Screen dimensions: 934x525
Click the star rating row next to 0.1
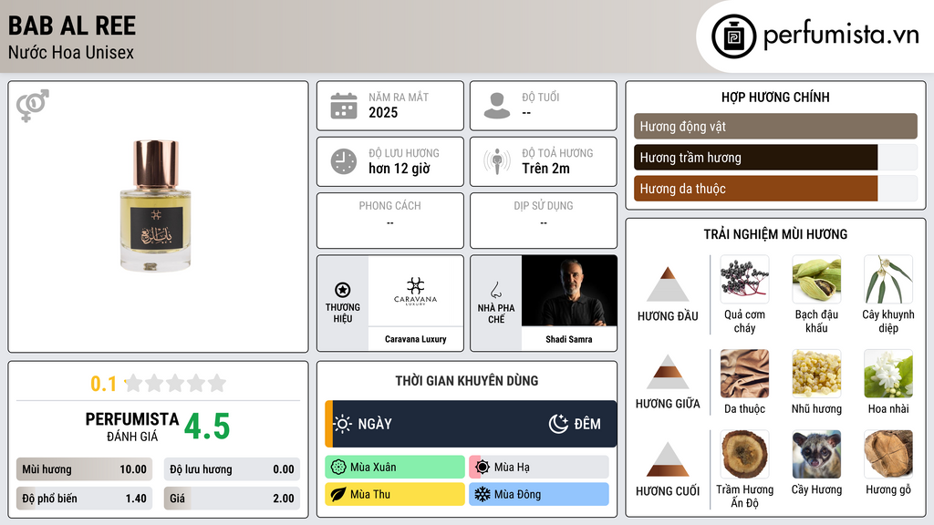click(175, 384)
